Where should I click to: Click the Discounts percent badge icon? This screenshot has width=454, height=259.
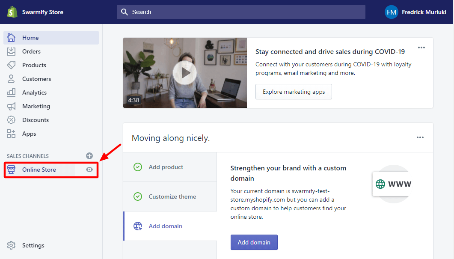(11, 120)
